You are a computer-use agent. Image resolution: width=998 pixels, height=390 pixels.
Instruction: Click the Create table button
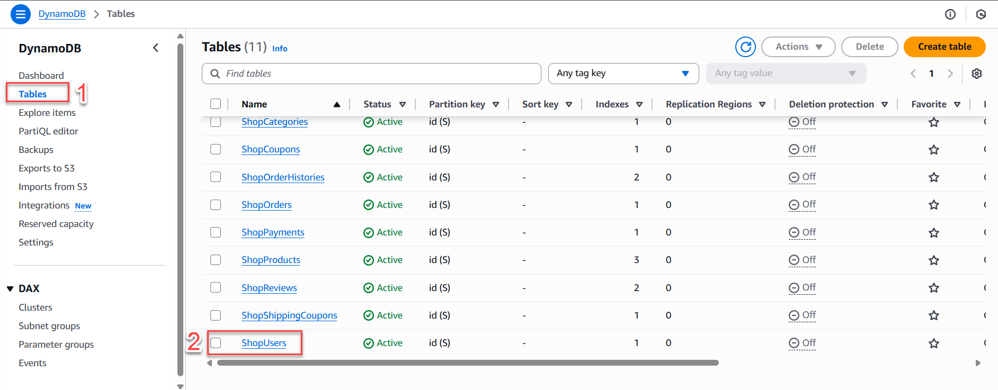[944, 47]
